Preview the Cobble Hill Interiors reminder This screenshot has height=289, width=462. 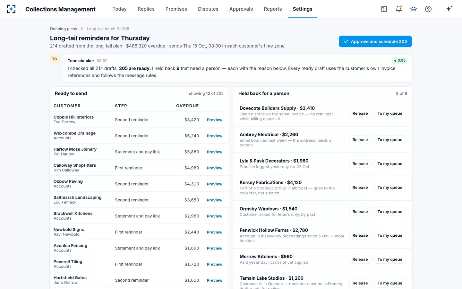pyautogui.click(x=215, y=120)
